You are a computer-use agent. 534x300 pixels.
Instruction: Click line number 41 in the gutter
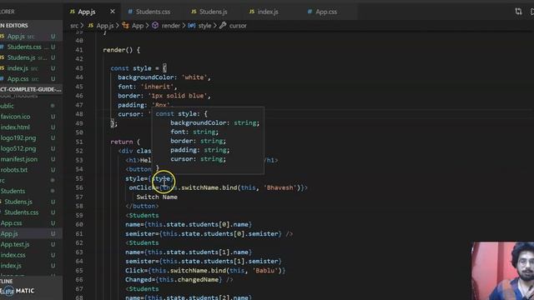tap(79, 50)
